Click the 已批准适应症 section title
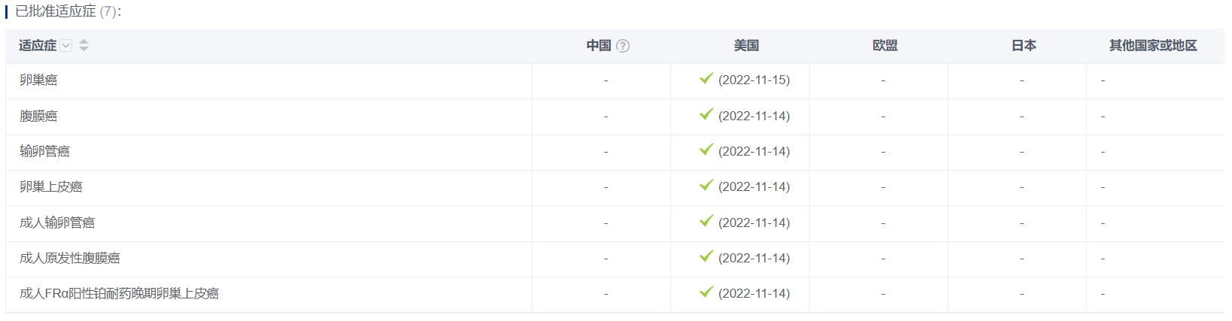This screenshot has width=1232, height=321. click(56, 11)
